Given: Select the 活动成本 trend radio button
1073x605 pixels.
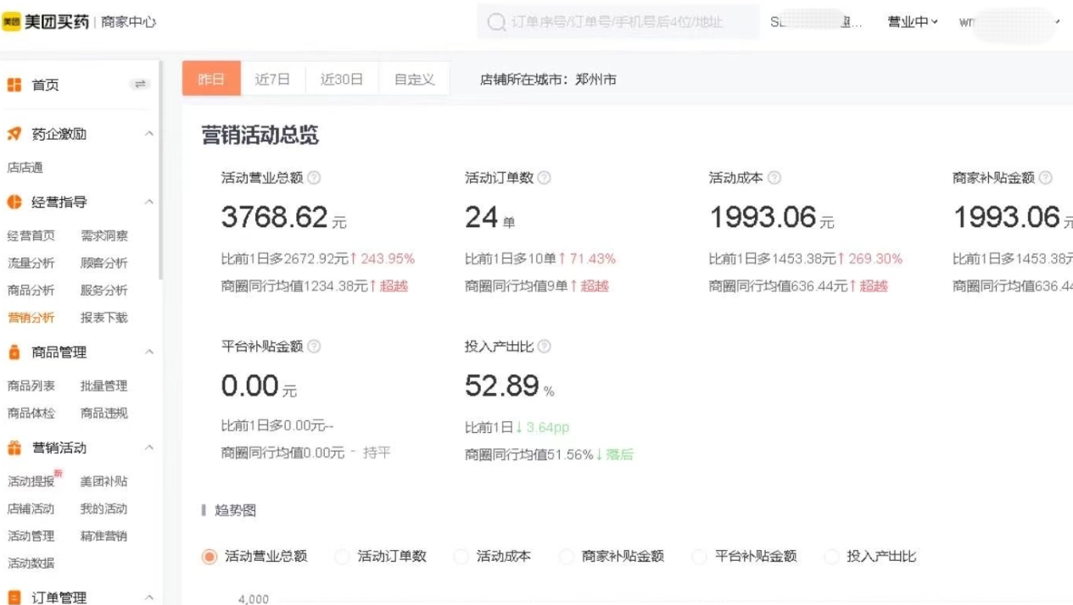Looking at the screenshot, I should pos(461,557).
